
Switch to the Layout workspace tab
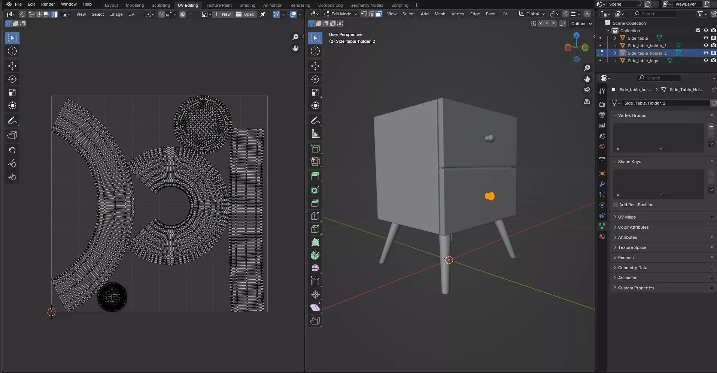click(111, 5)
